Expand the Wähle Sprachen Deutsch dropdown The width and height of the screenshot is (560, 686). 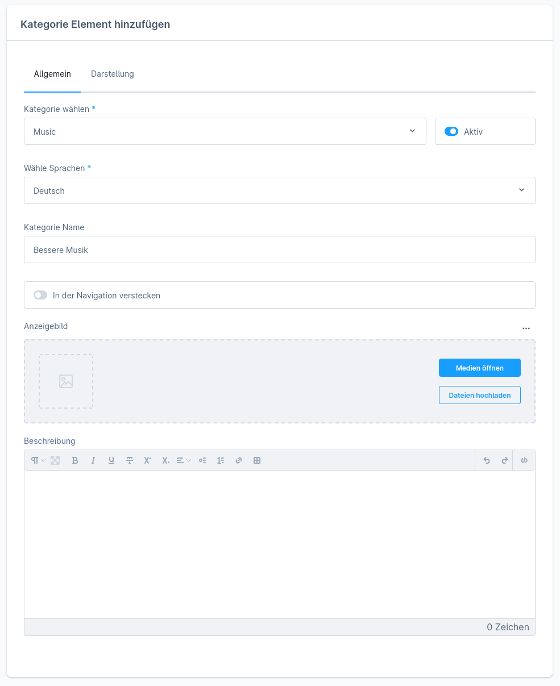pos(280,190)
